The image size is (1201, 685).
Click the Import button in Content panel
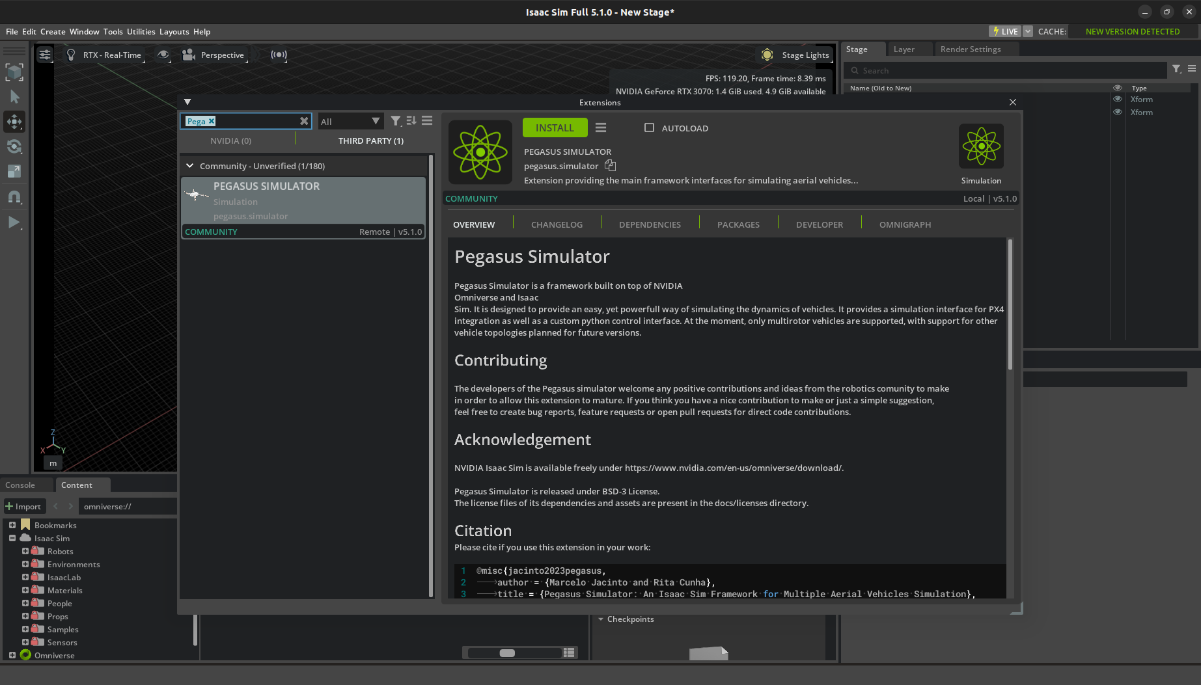click(23, 506)
